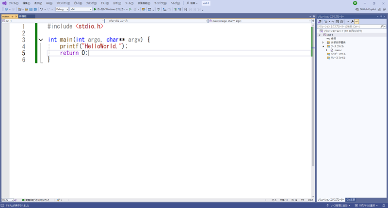Click Start Without Debugging hollow play icon
This screenshot has width=388, height=208.
pyautogui.click(x=130, y=9)
